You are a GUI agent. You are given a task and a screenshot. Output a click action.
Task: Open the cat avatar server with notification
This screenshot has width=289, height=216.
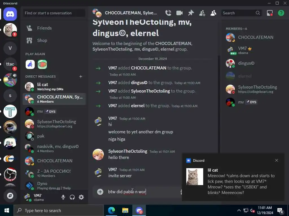tap(10, 30)
